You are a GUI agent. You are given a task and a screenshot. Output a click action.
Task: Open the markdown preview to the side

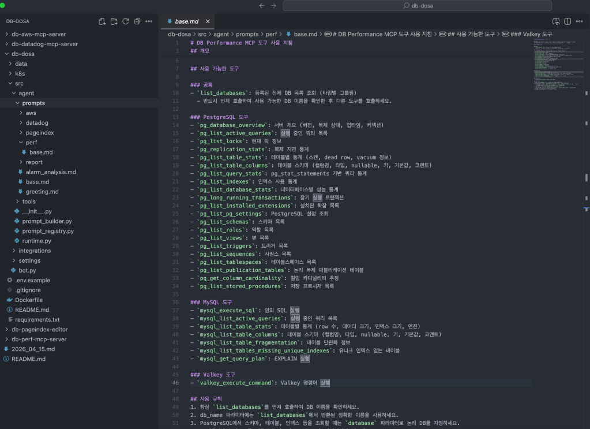point(556,21)
